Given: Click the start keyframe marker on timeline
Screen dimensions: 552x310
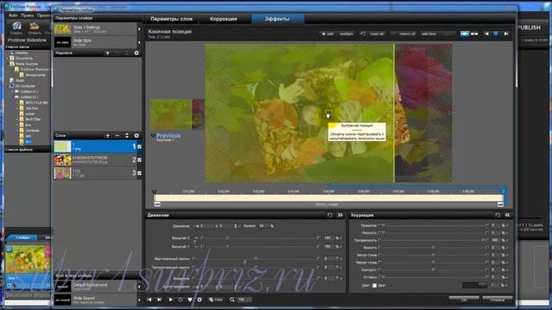Looking at the screenshot, I should (x=154, y=191).
